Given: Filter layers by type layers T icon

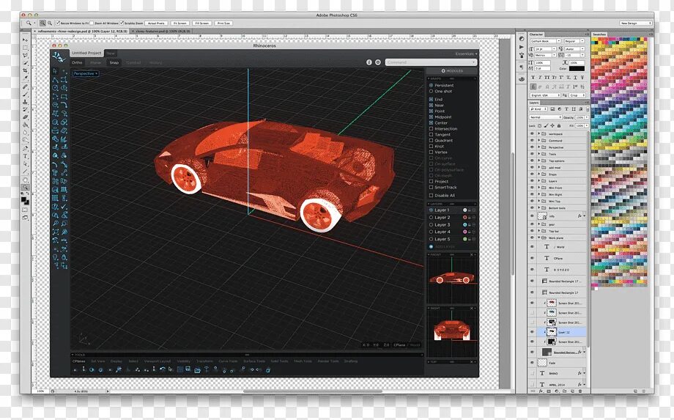Looking at the screenshot, I should (566, 108).
